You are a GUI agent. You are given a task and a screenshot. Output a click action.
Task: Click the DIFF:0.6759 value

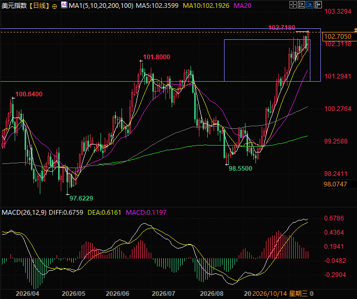66,213
